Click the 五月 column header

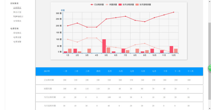click(110, 71)
